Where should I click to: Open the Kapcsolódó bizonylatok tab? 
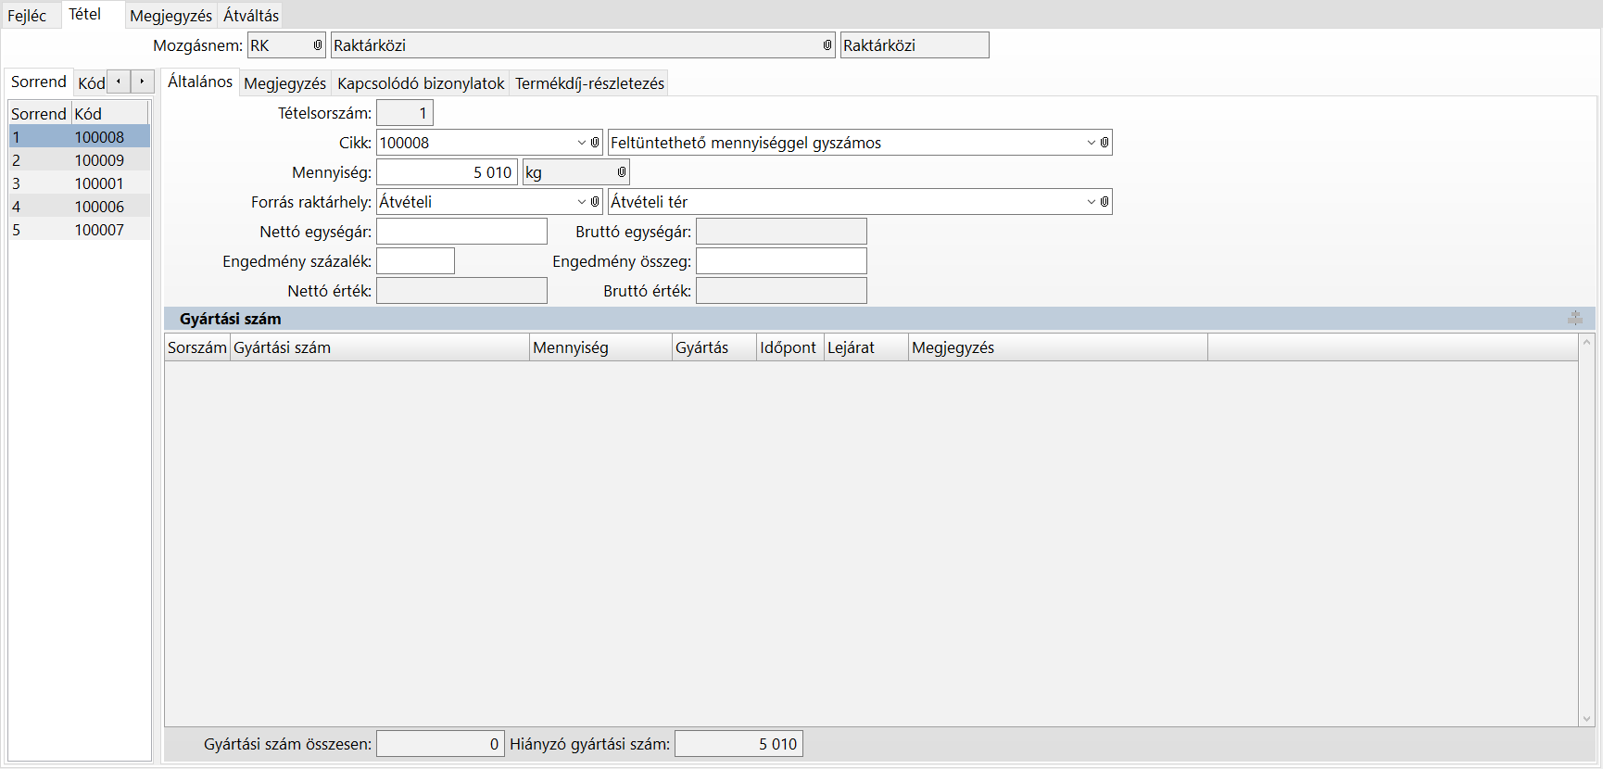tap(421, 83)
